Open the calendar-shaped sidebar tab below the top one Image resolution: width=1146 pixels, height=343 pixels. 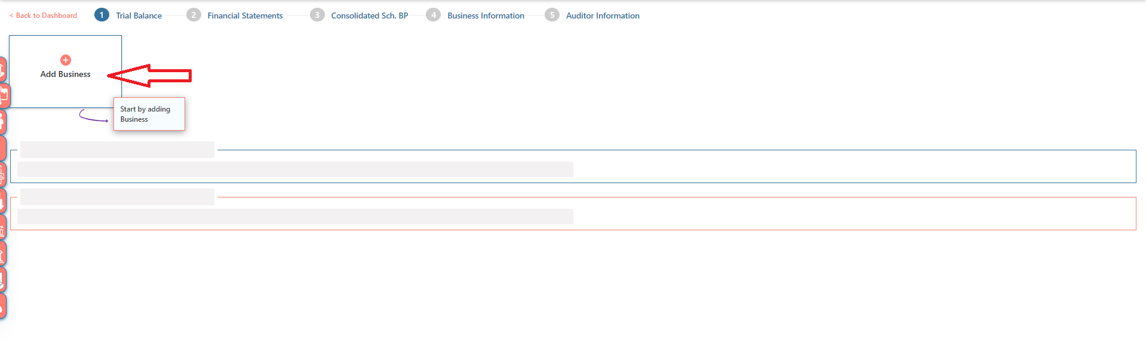coord(4,95)
